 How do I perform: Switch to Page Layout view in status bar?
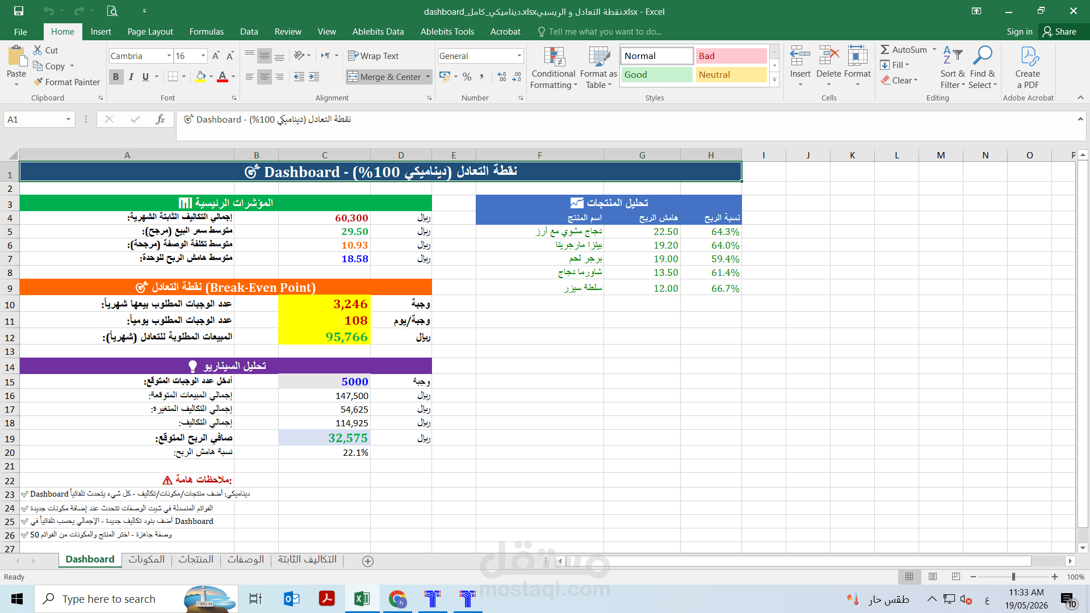coord(933,577)
